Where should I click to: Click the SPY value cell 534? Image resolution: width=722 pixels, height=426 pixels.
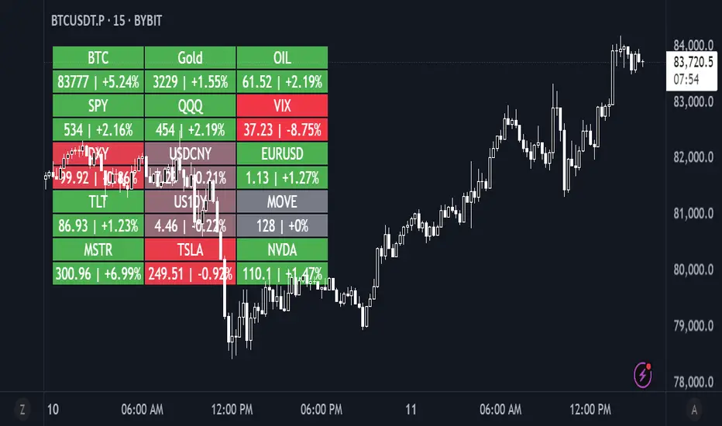(x=98, y=129)
